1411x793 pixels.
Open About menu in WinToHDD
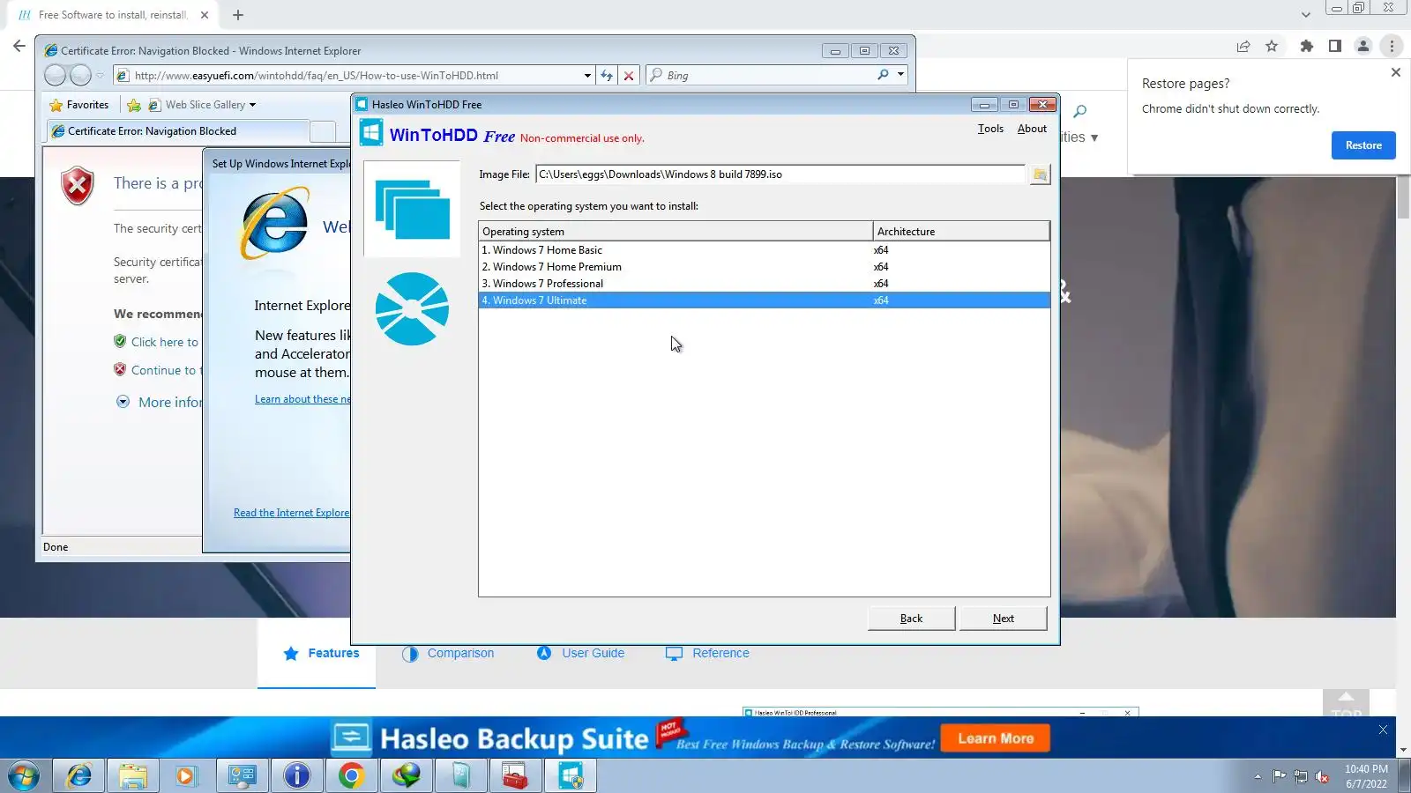click(x=1032, y=129)
